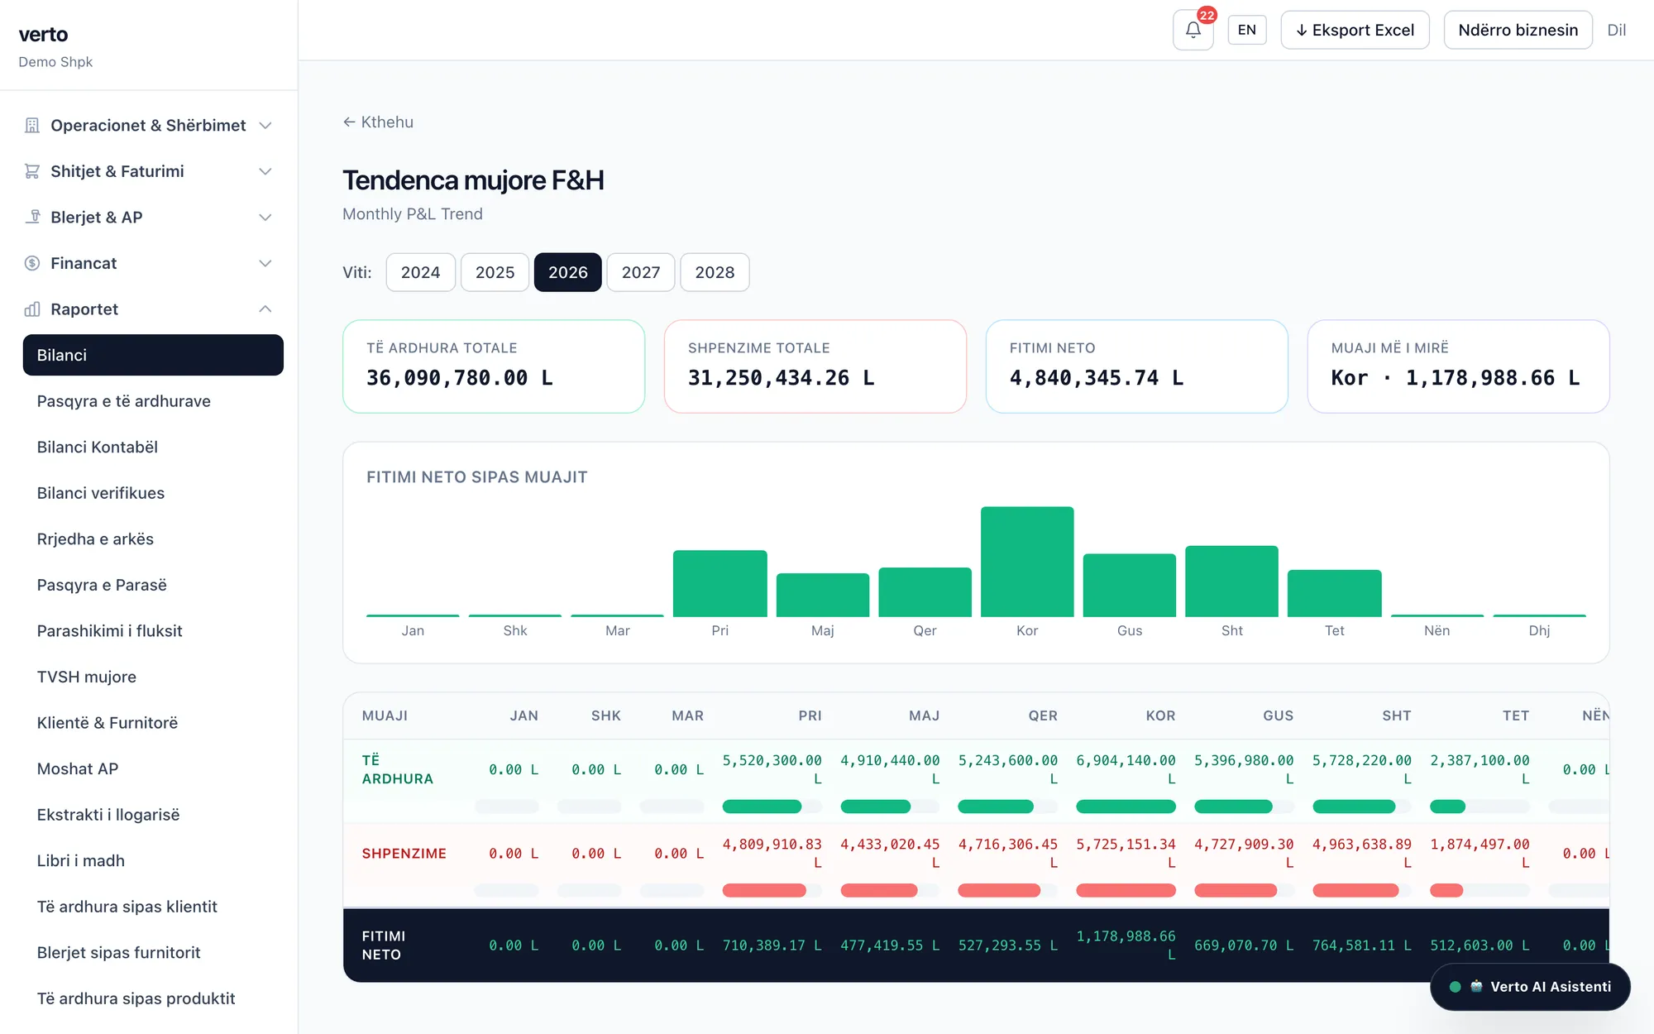Viewport: 1654px width, 1034px height.
Task: Expand Shitjet & Faturimi chevron
Action: 265,171
